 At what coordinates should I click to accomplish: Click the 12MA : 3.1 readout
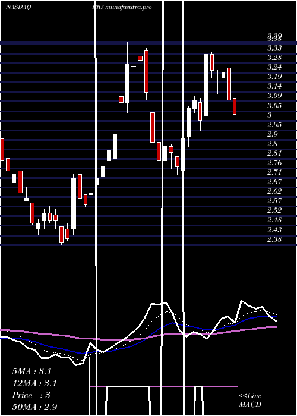(x=34, y=383)
